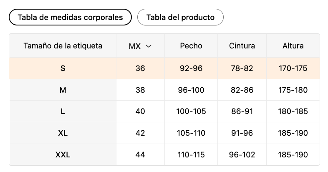Select the XL size row label
Screen dimensions: 328x172
pyautogui.click(x=63, y=133)
